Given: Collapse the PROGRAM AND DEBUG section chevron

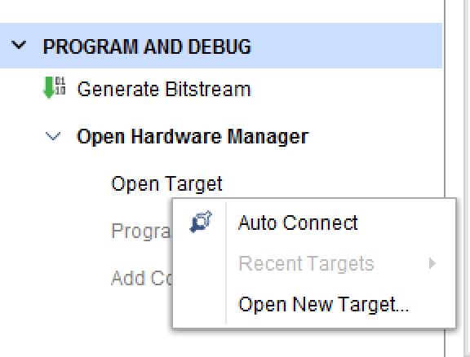Looking at the screenshot, I should (19, 45).
